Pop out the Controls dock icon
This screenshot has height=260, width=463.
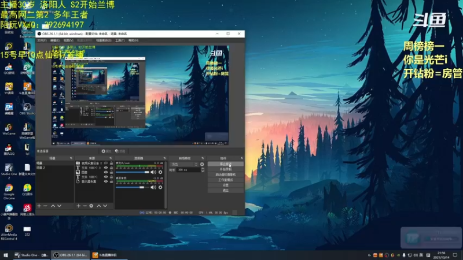point(241,158)
